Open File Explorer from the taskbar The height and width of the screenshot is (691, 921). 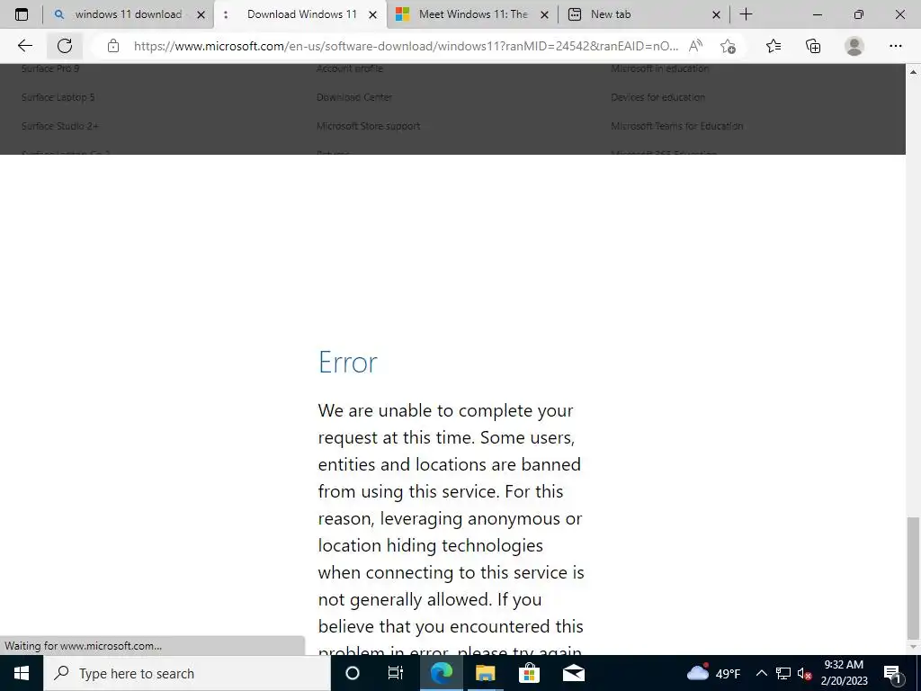coord(485,673)
